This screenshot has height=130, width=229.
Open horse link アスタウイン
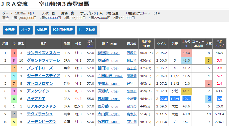(38, 91)
